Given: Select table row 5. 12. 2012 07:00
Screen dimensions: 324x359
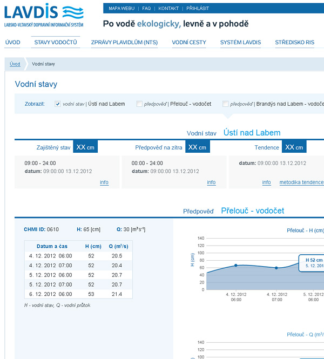Looking at the screenshot, I should 78,285.
